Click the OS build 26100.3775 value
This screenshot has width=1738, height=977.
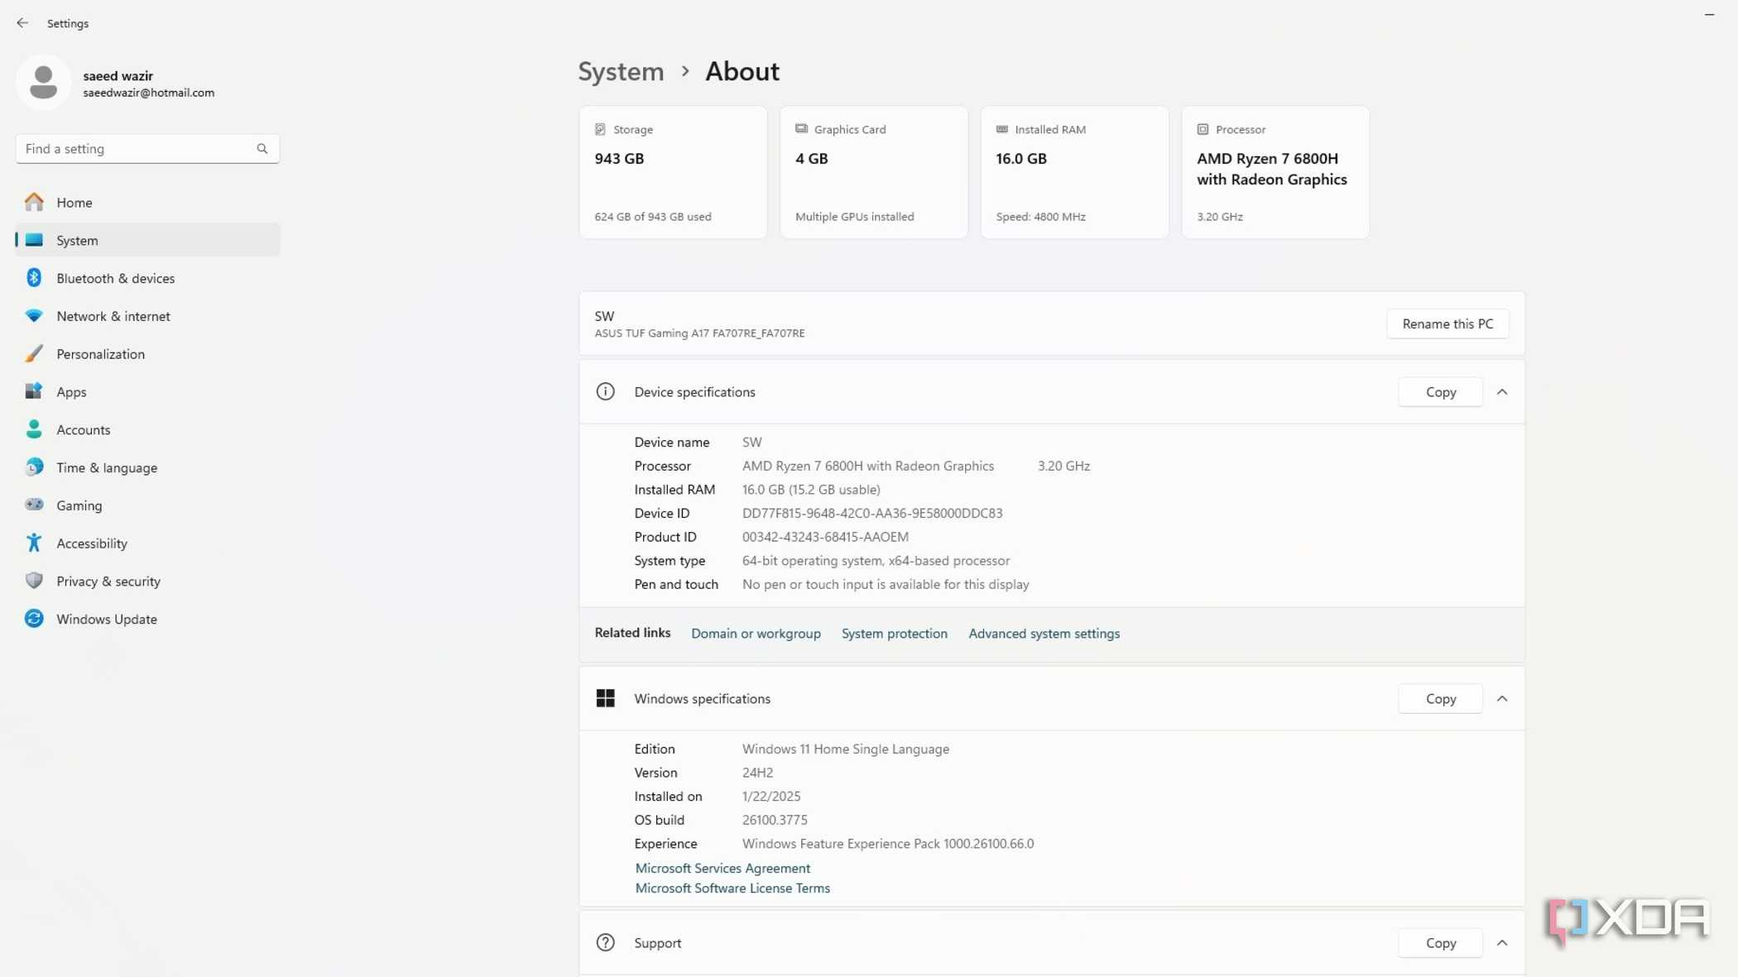point(775,820)
